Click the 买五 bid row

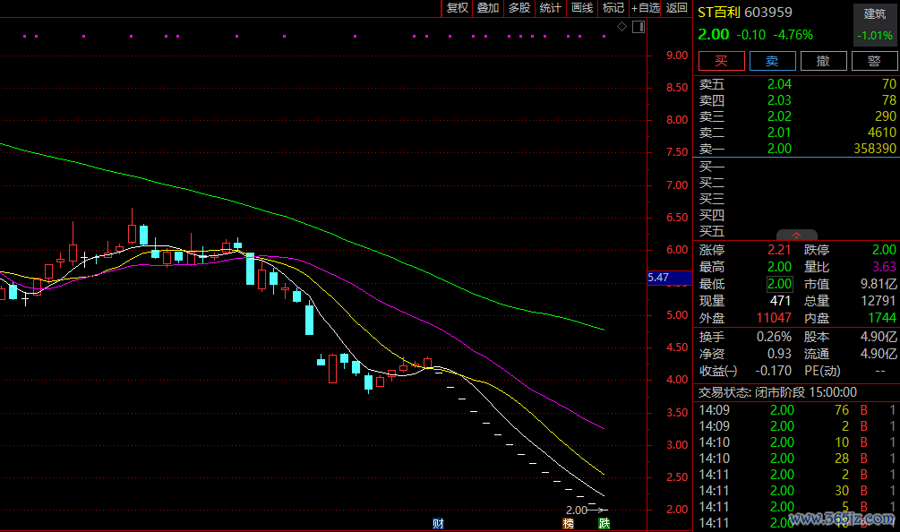pyautogui.click(x=797, y=231)
